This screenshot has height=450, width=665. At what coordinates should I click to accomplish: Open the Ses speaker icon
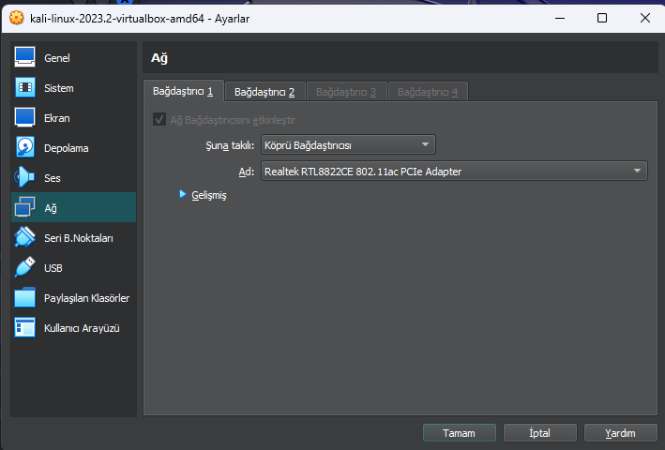[x=24, y=177]
